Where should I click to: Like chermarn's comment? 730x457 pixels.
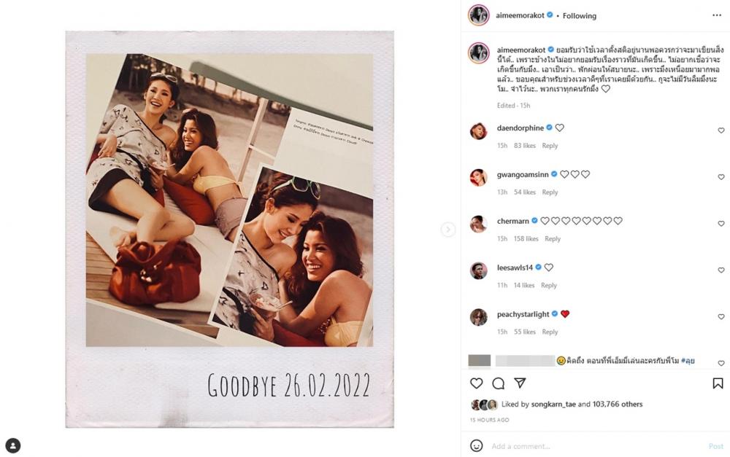721,224
